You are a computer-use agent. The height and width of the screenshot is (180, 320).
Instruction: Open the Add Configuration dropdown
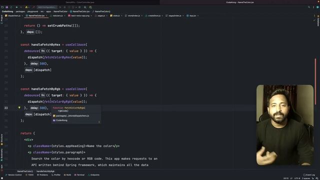(46, 7)
